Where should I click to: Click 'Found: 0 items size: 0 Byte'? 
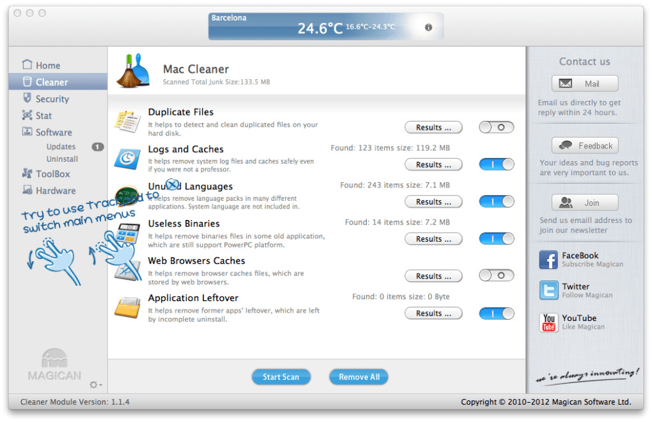pos(401,297)
